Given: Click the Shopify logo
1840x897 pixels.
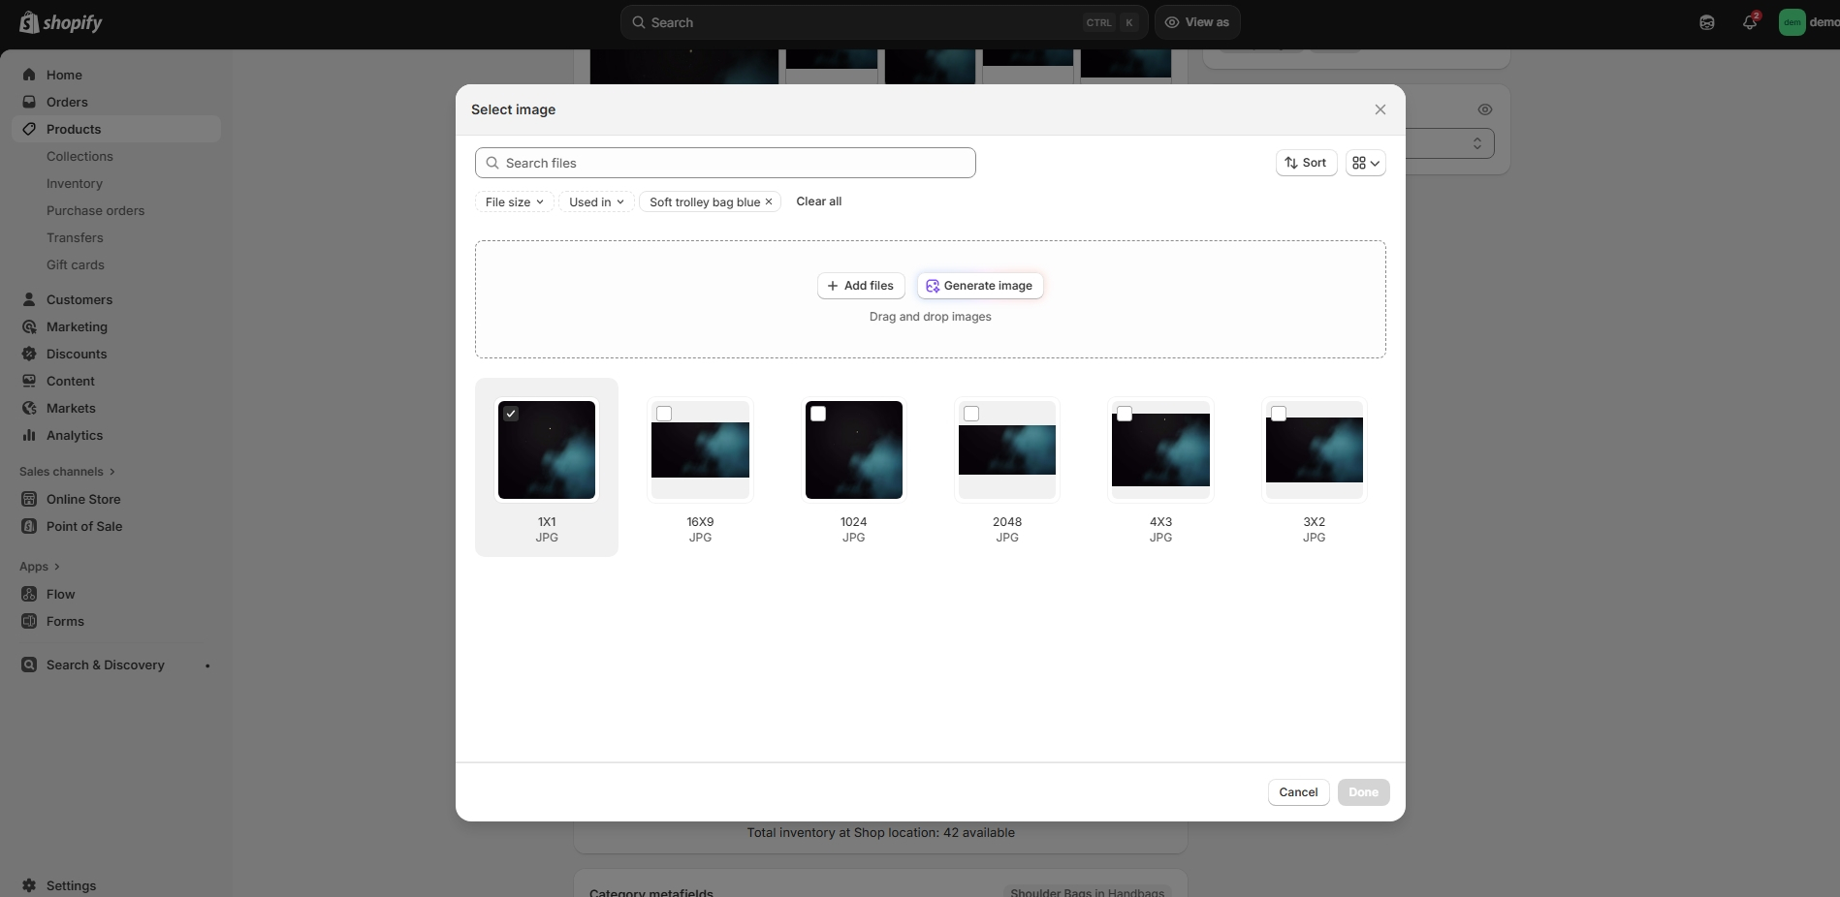Looking at the screenshot, I should pos(61,22).
